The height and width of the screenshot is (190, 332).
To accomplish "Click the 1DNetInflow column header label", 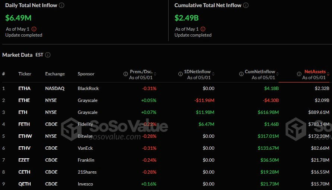I will click(197, 72).
